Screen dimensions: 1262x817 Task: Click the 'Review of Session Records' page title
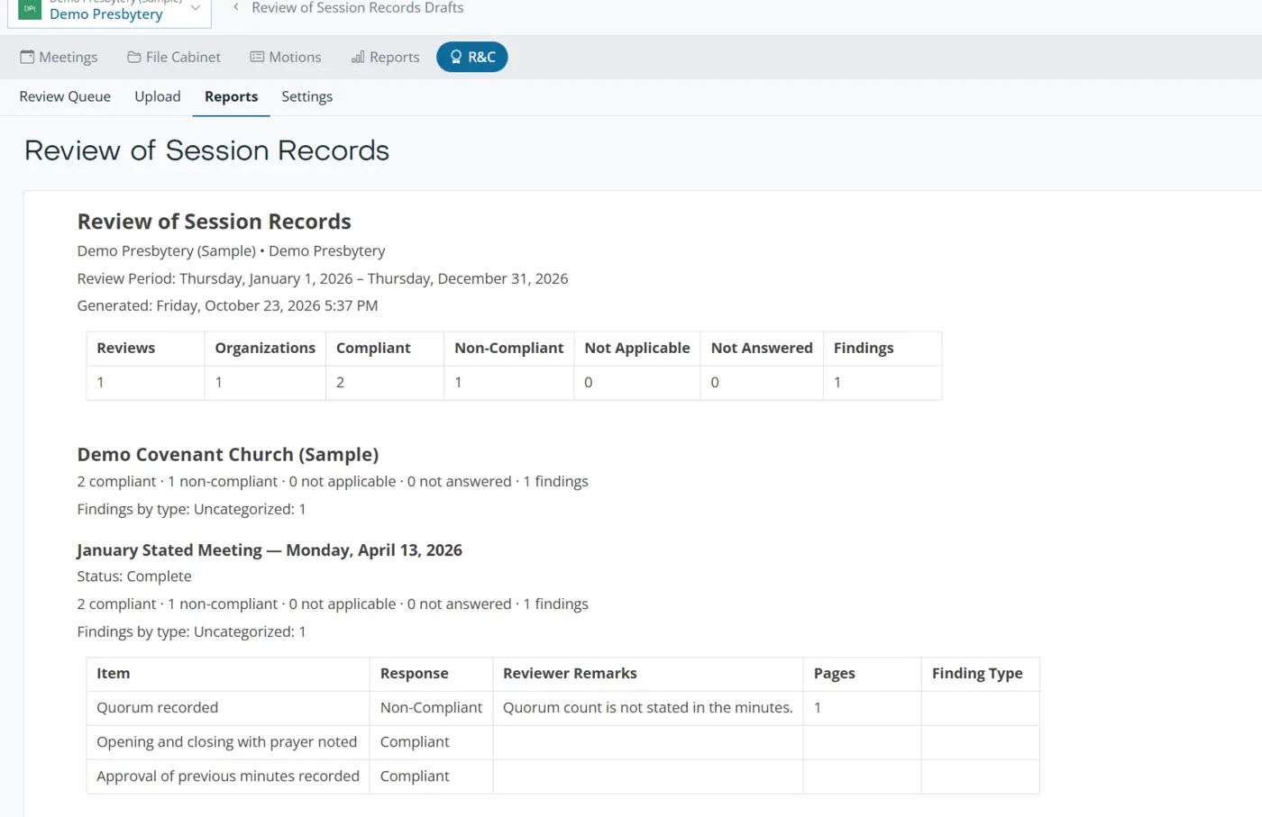tap(206, 150)
